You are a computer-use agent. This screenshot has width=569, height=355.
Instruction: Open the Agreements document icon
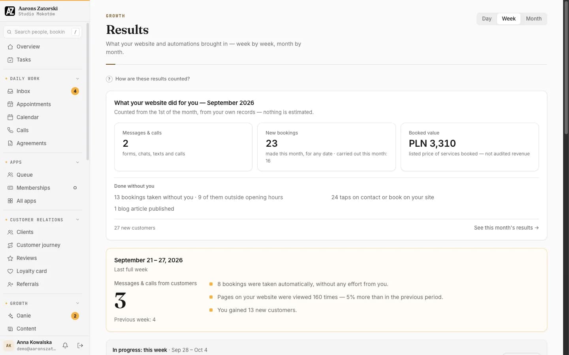[10, 143]
